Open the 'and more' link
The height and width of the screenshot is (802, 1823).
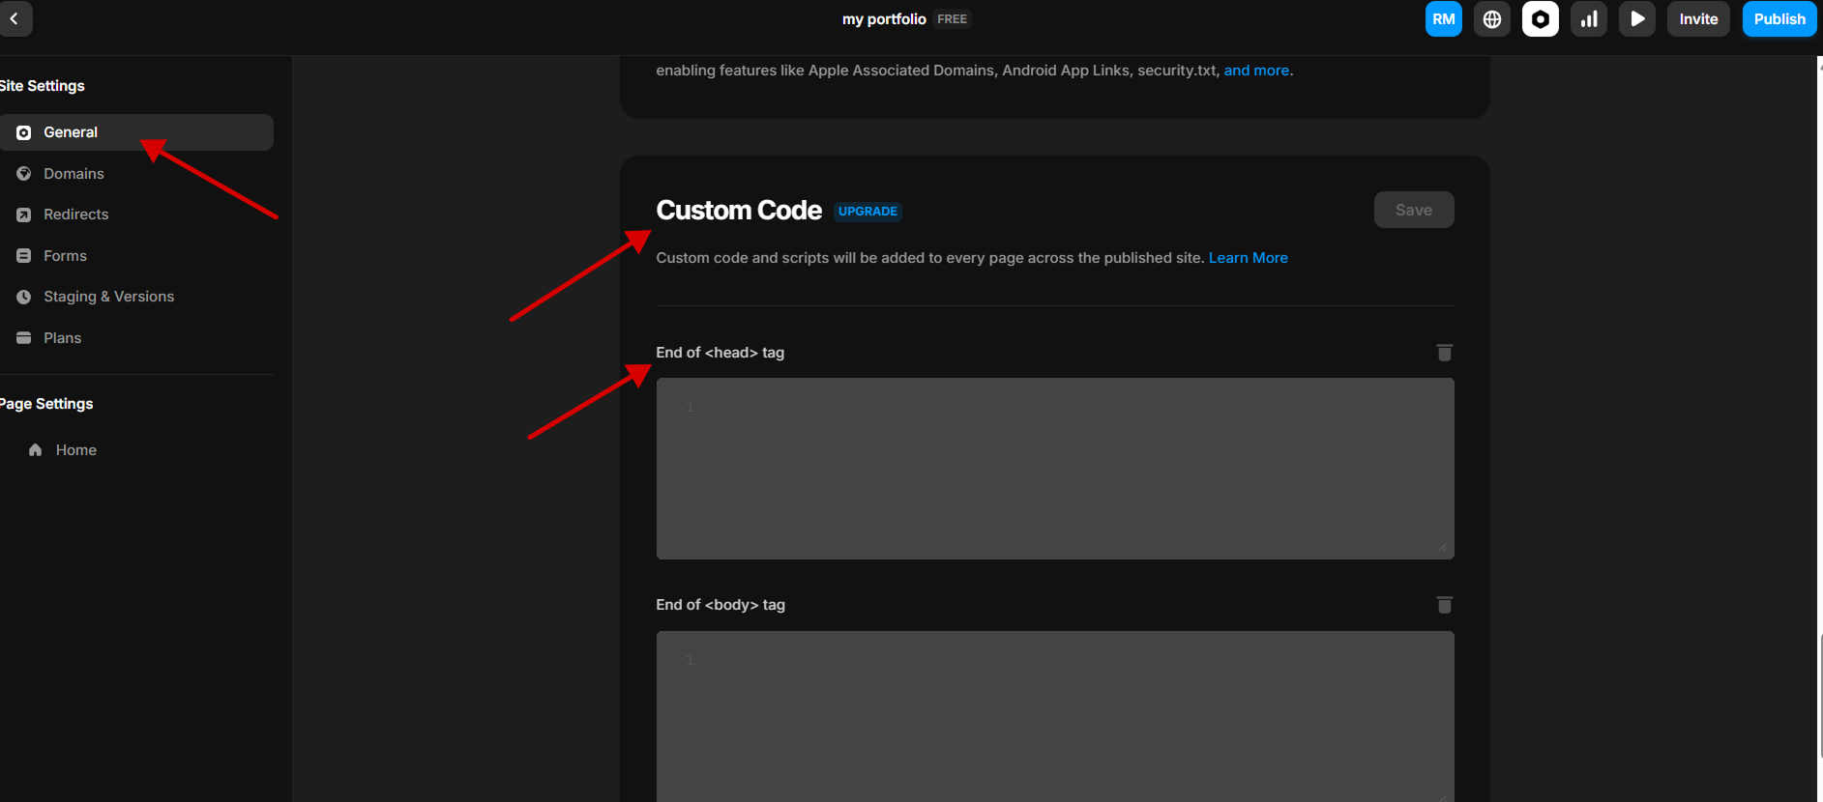click(1256, 71)
